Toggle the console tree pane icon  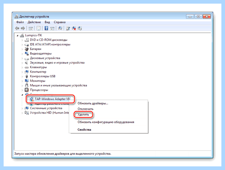click(x=31, y=28)
